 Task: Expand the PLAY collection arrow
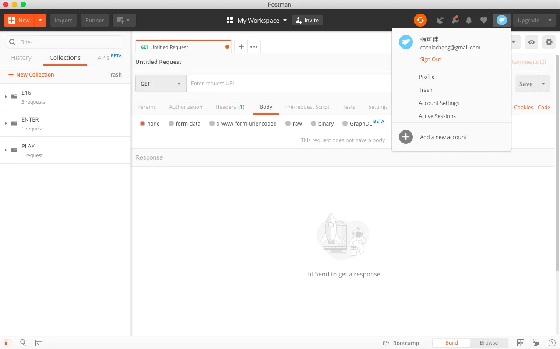6,150
